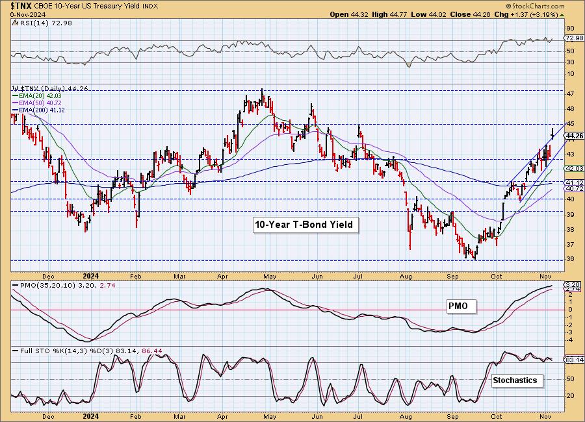Click the RSI(14) 72.98 legend text
The width and height of the screenshot is (585, 422).
pos(45,23)
